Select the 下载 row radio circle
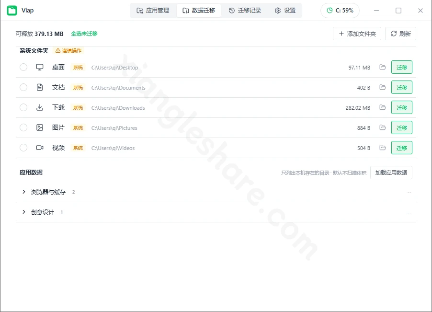432x312 pixels. (23, 107)
